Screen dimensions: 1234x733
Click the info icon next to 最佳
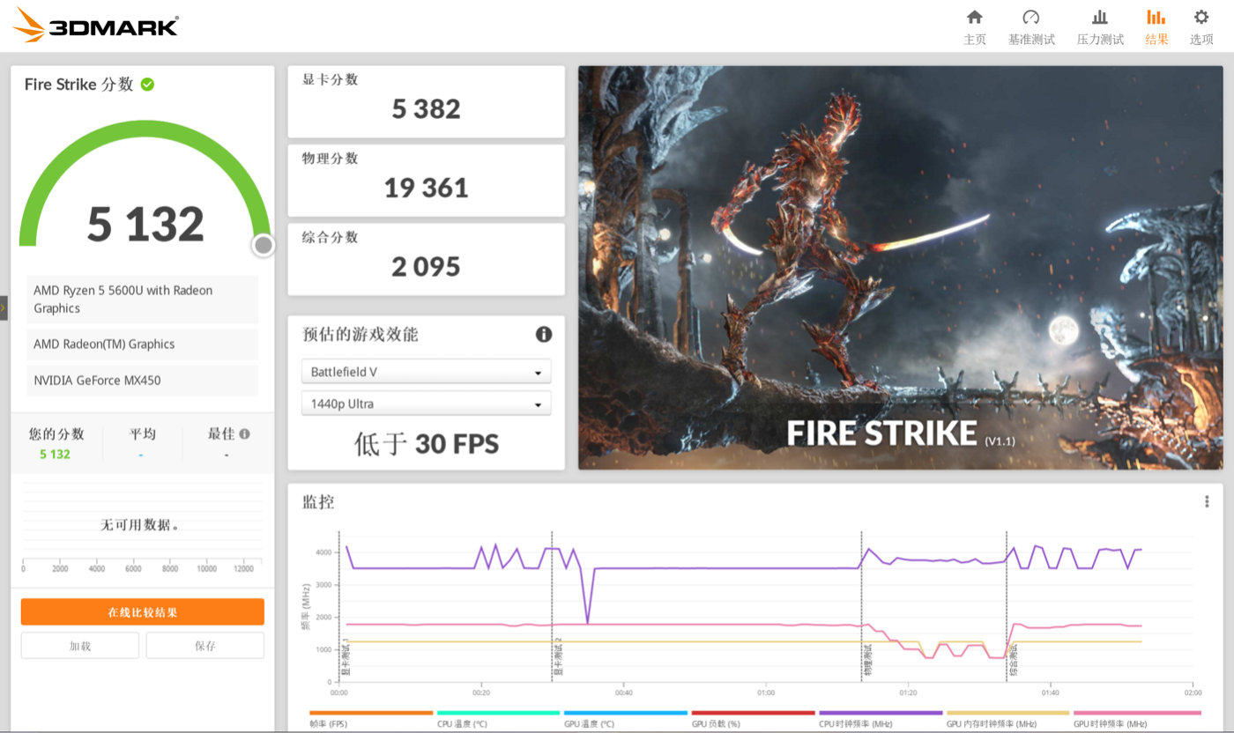[244, 433]
